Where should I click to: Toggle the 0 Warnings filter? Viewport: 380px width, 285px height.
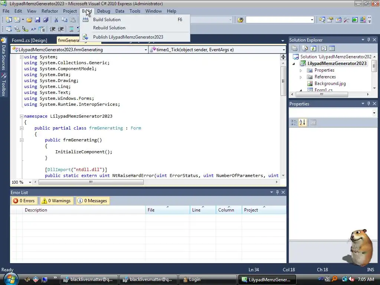[56, 201]
